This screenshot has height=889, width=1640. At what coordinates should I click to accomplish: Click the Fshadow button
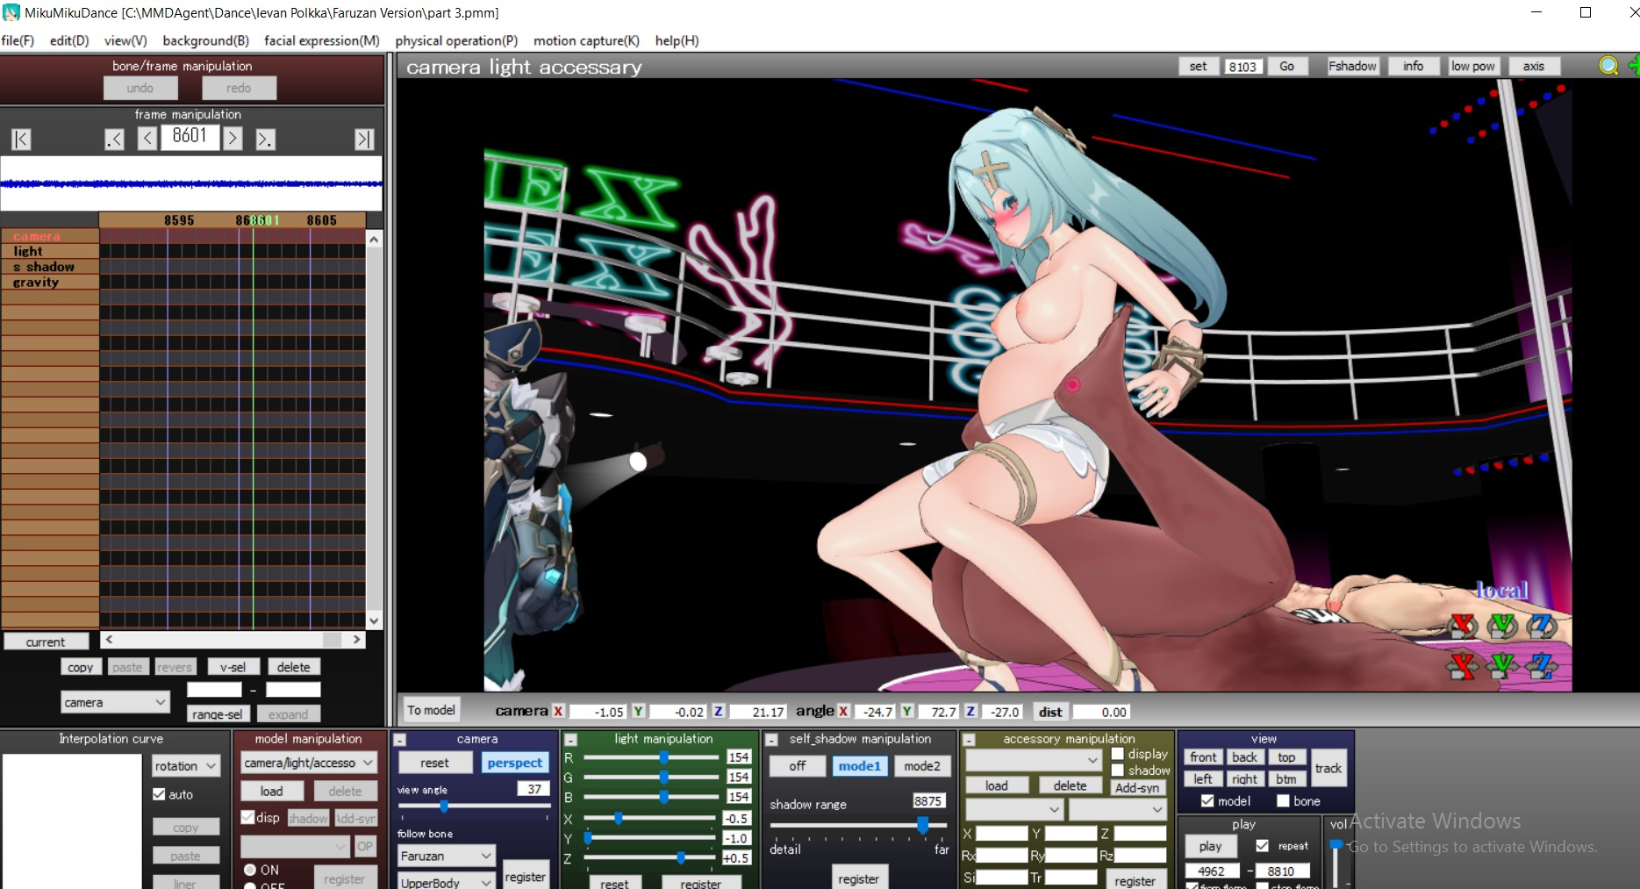(x=1352, y=66)
